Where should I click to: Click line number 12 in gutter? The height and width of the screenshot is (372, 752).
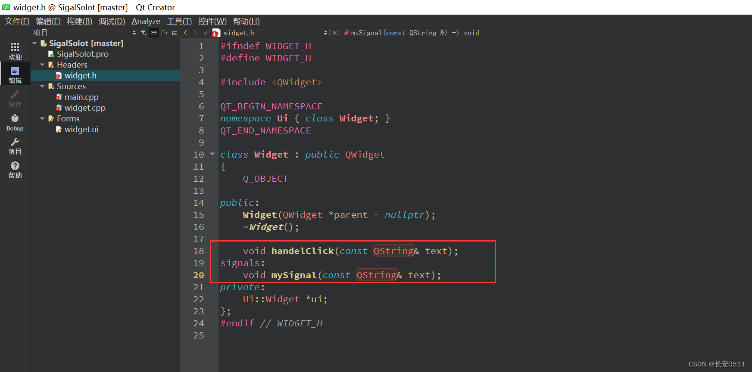pyautogui.click(x=199, y=179)
